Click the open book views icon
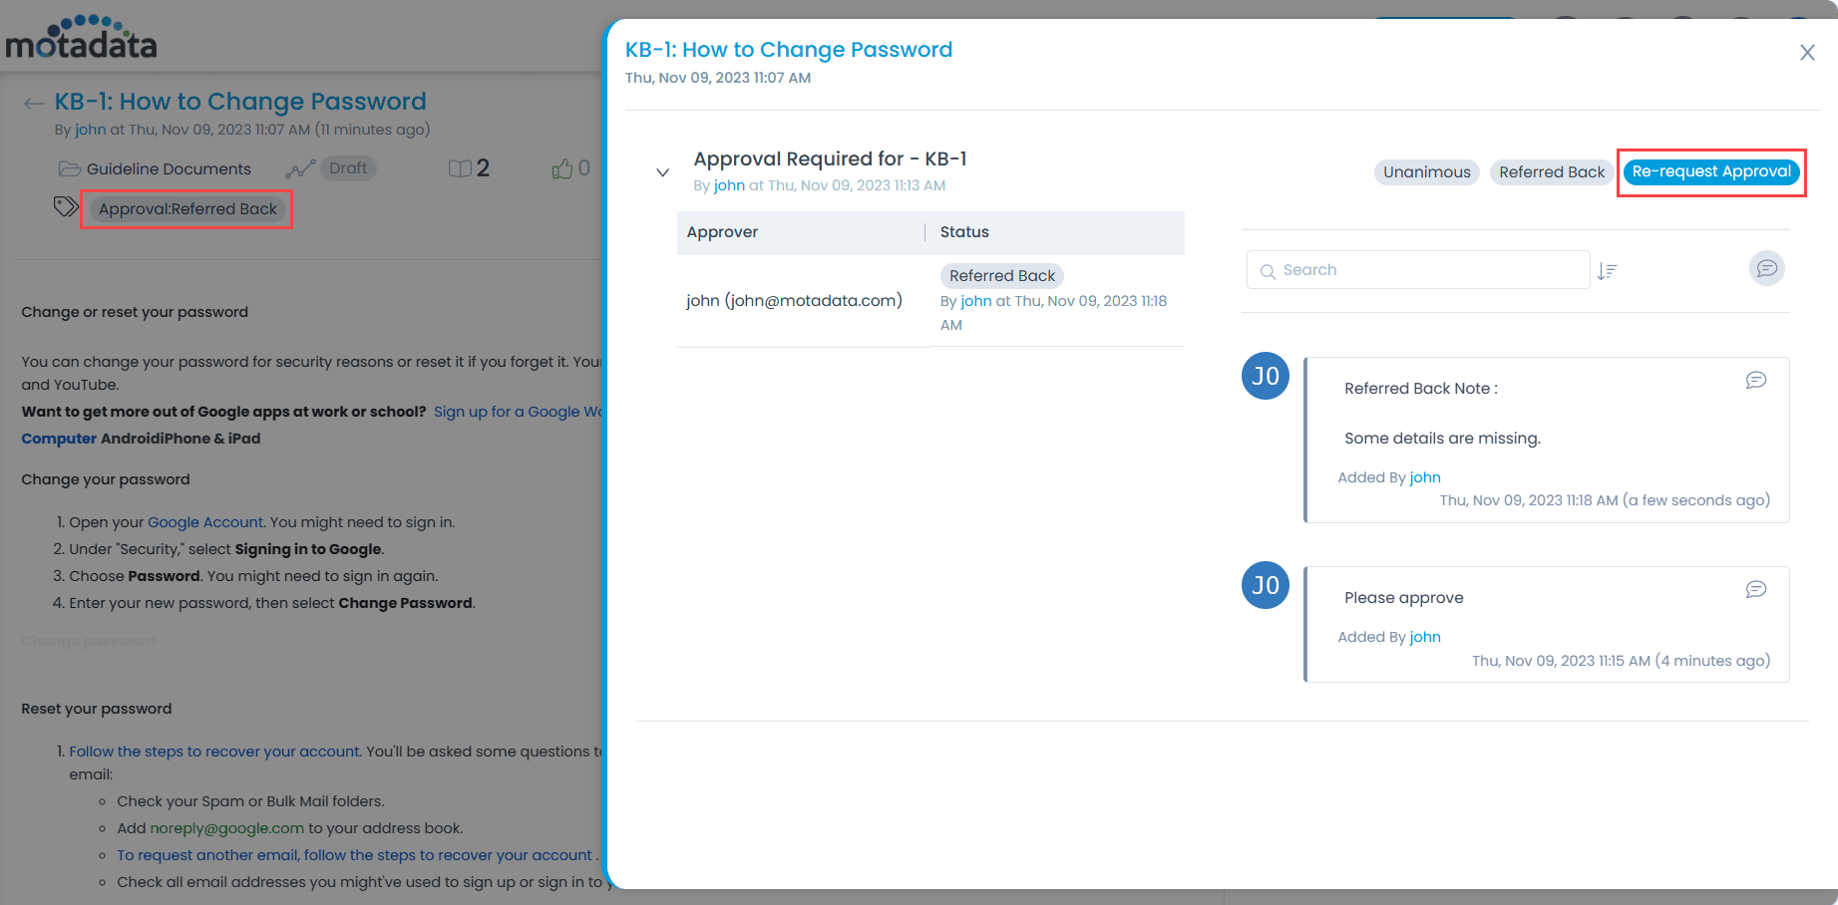 click(x=460, y=169)
